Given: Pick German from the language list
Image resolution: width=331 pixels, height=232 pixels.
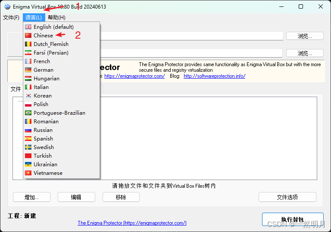Looking at the screenshot, I should 61,70.
